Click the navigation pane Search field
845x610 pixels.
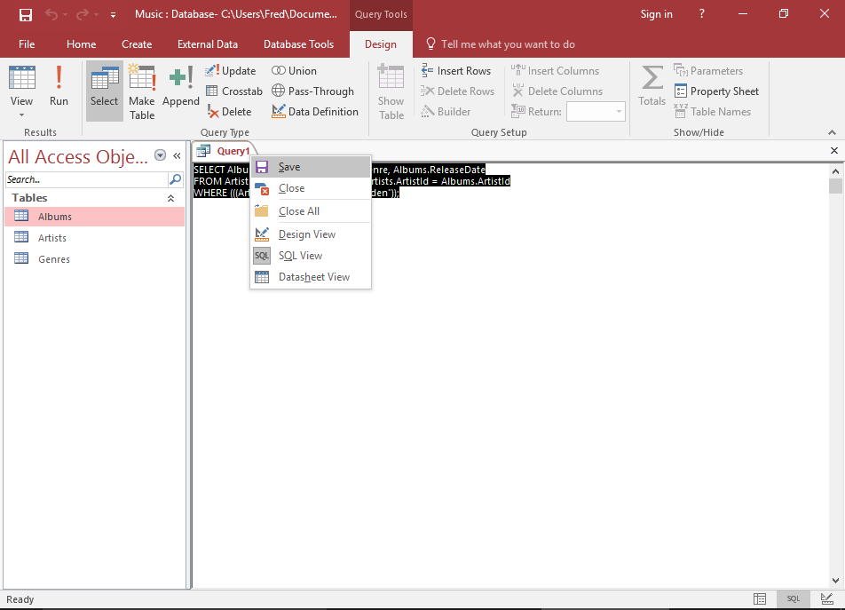(x=87, y=179)
